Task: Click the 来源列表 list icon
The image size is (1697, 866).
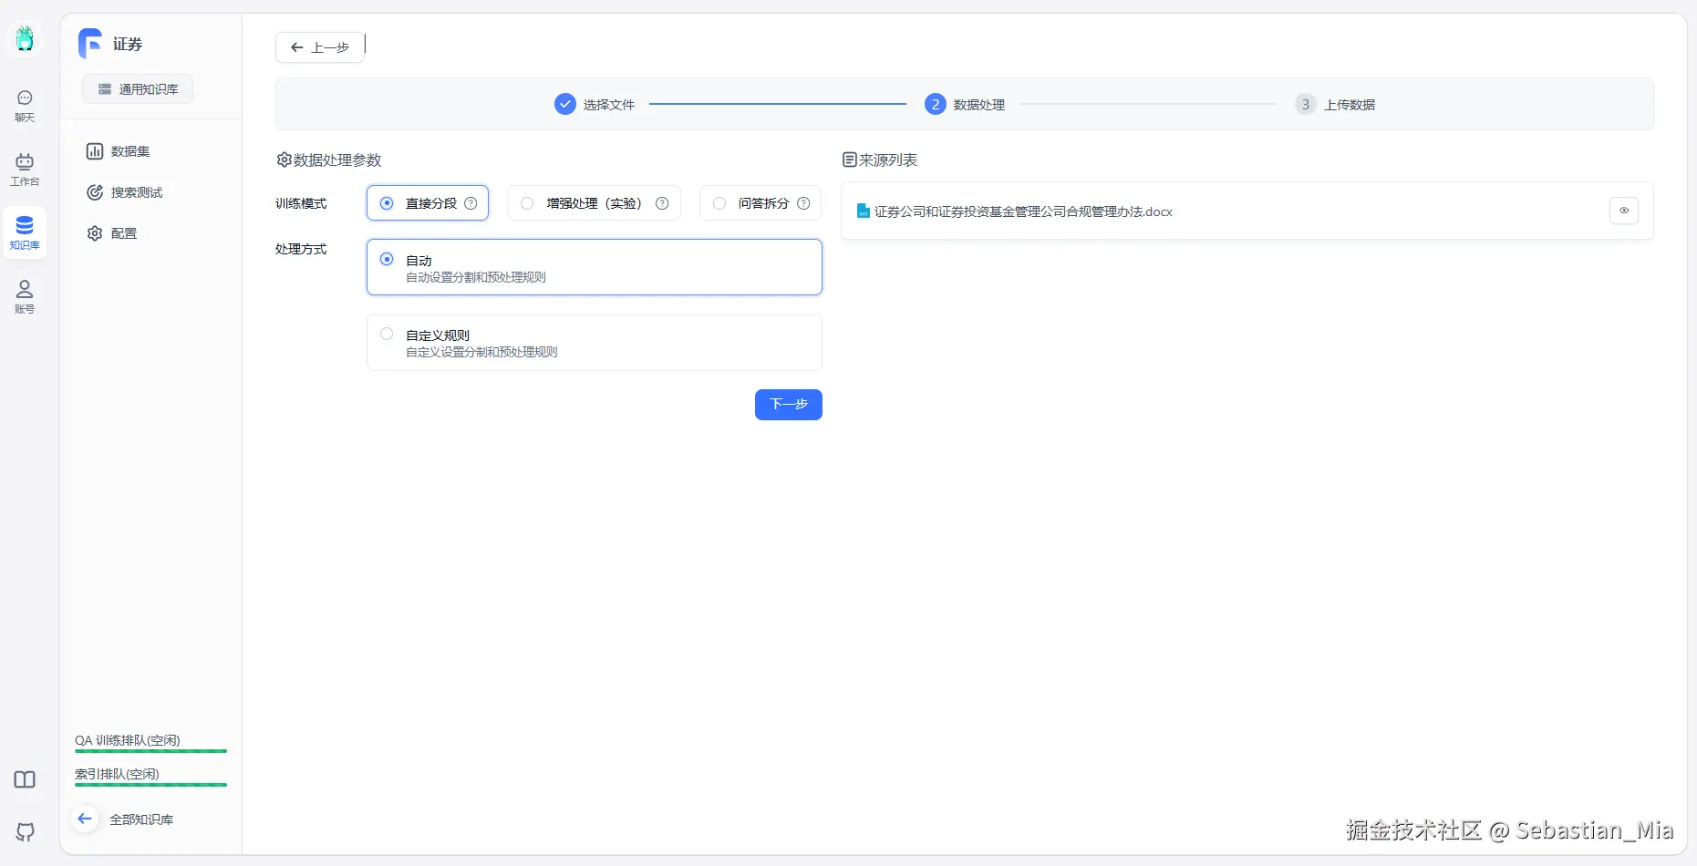Action: 849,160
